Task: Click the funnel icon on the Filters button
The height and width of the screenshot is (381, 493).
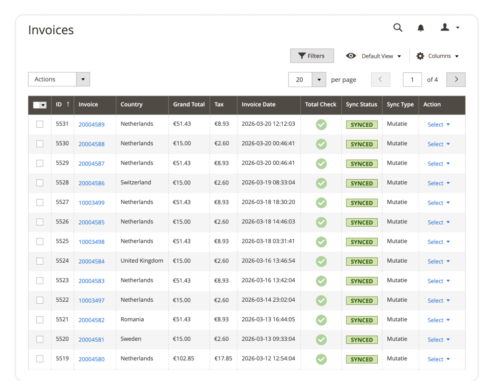Action: 302,56
